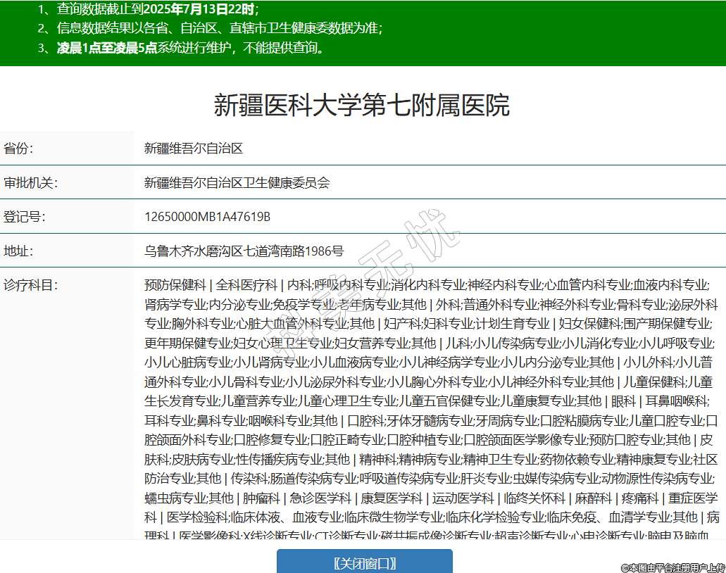Select the 登记号 field label
This screenshot has width=726, height=573.
(24, 217)
